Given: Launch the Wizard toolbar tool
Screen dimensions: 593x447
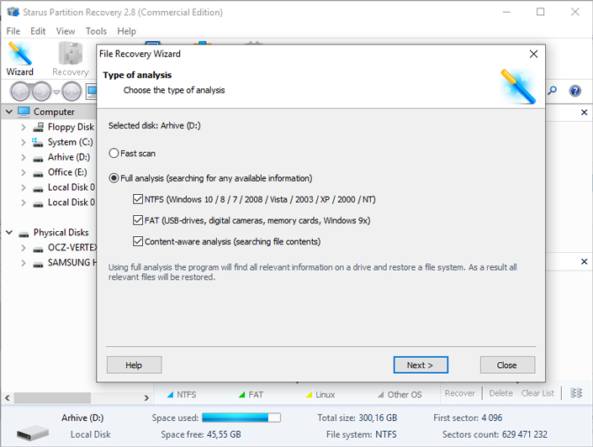Looking at the screenshot, I should coord(19,59).
